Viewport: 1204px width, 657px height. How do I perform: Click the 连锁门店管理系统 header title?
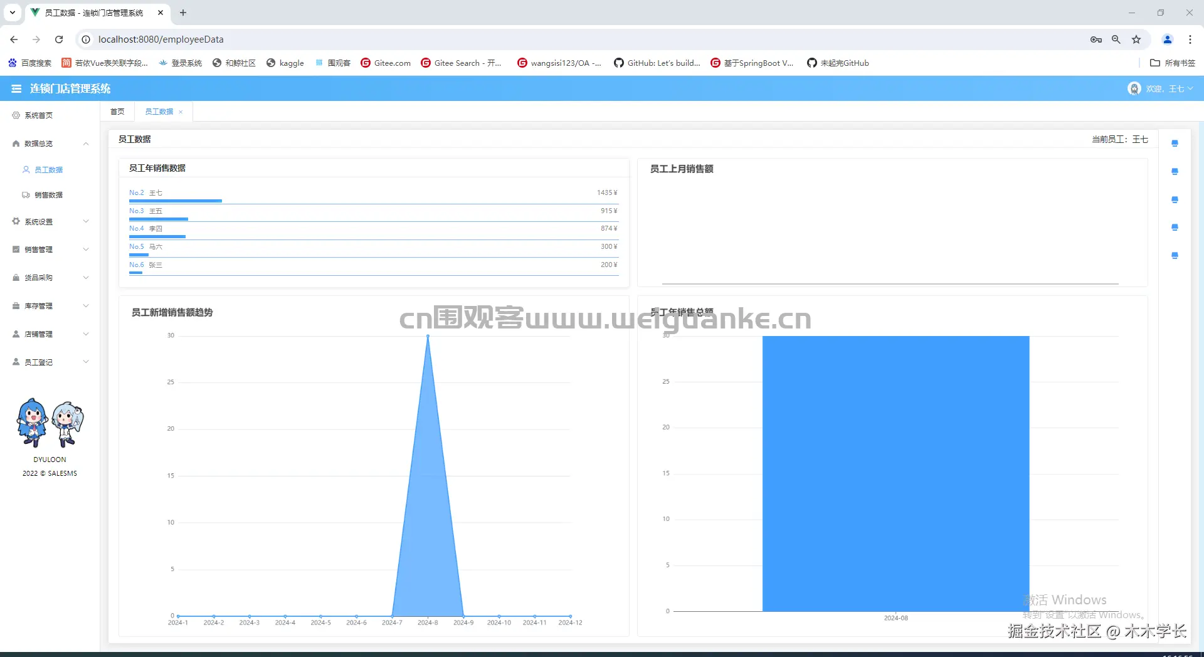point(70,89)
